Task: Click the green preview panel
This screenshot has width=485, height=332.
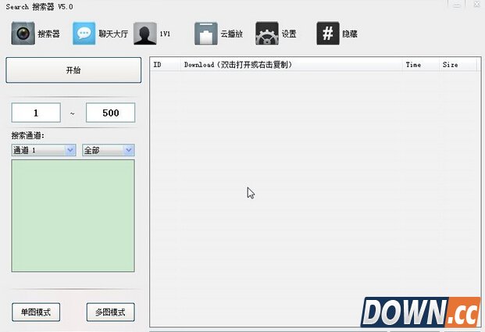Action: 73,216
